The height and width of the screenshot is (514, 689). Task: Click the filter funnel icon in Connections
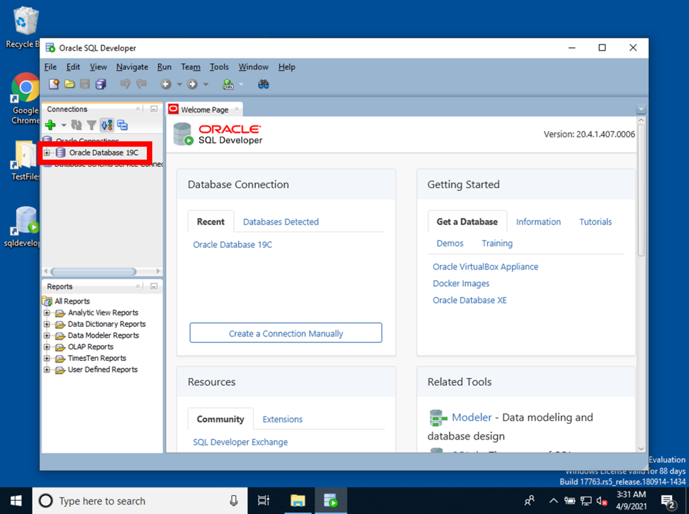pyautogui.click(x=91, y=124)
